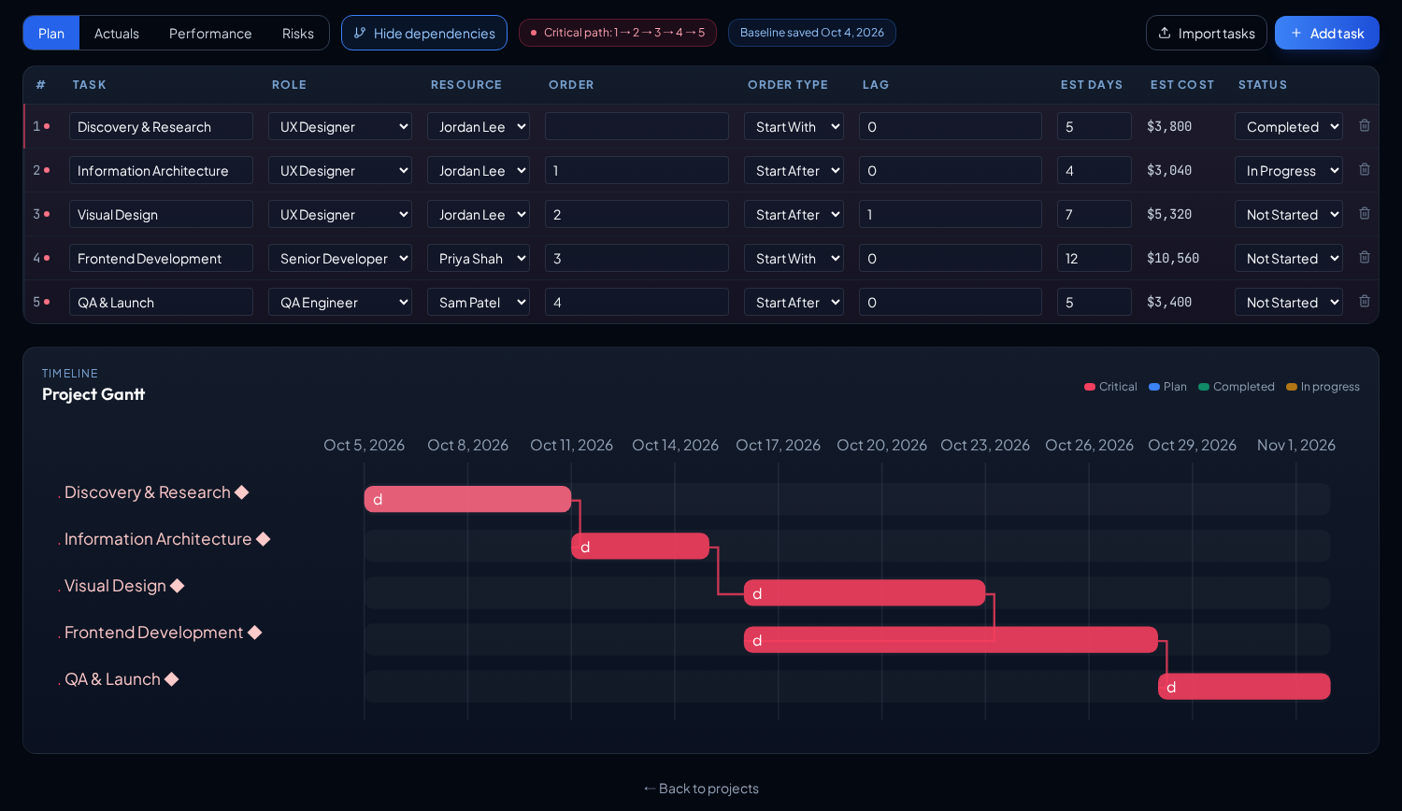The image size is (1402, 811).
Task: Follow the Back to projects link
Action: pyautogui.click(x=701, y=789)
